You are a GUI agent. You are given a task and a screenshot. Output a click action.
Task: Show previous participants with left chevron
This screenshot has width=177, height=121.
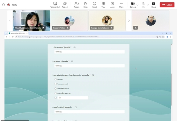point(10,21)
